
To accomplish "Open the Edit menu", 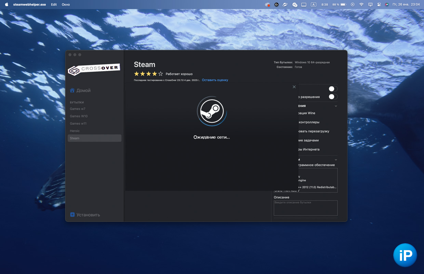I will pyautogui.click(x=54, y=4).
